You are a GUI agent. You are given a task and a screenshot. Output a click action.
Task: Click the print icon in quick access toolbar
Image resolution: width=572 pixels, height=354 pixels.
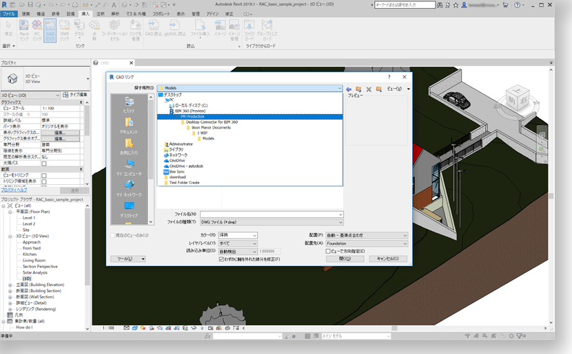[x=75, y=5]
